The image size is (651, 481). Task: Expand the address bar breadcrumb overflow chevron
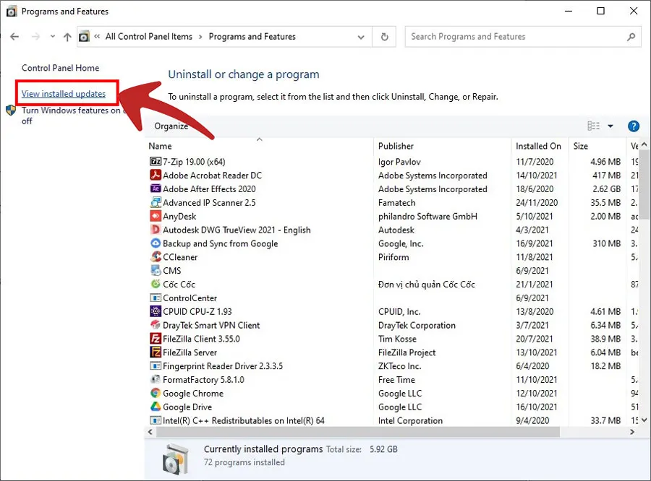[x=97, y=37]
